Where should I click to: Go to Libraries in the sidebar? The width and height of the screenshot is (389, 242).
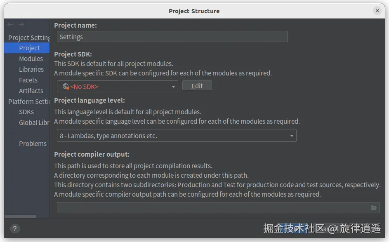31,69
